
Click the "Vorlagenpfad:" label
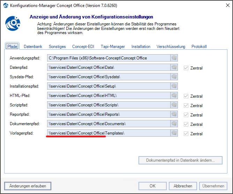pyautogui.click(x=22, y=133)
